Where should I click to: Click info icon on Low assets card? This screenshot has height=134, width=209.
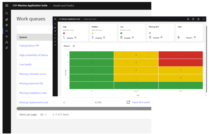point(133,37)
